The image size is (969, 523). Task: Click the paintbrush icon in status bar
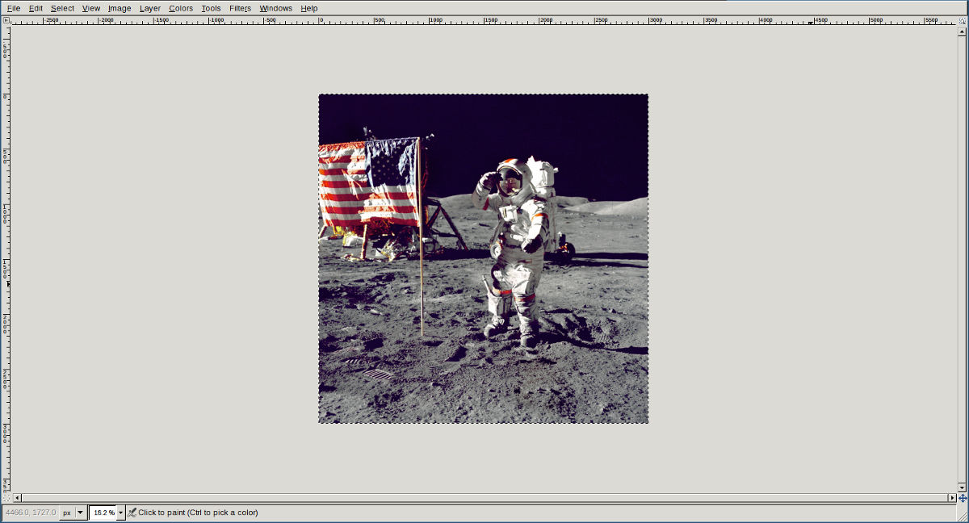[132, 513]
